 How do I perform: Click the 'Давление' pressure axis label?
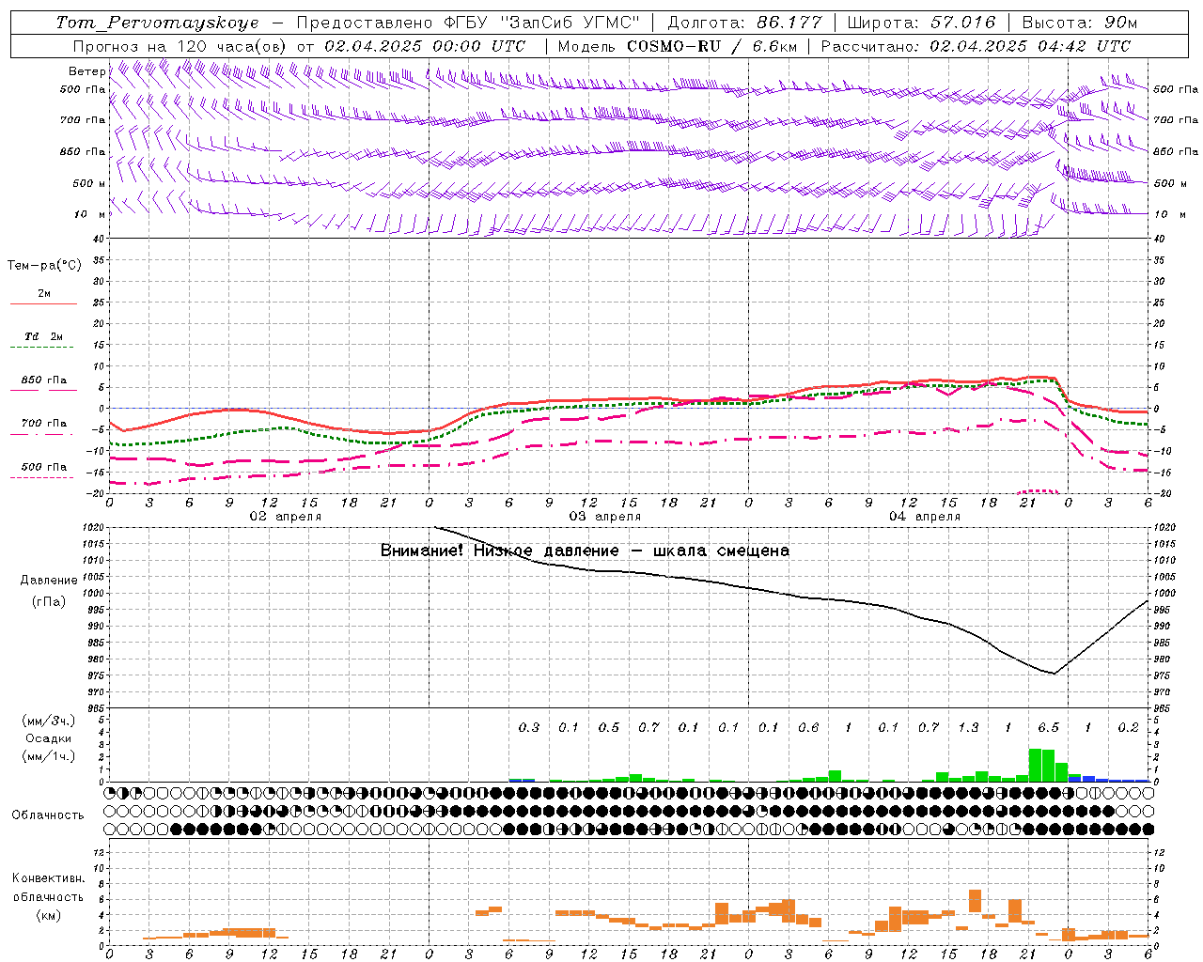[49, 581]
